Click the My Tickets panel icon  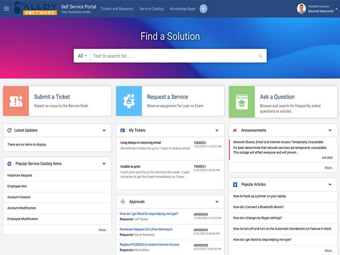[x=122, y=130]
